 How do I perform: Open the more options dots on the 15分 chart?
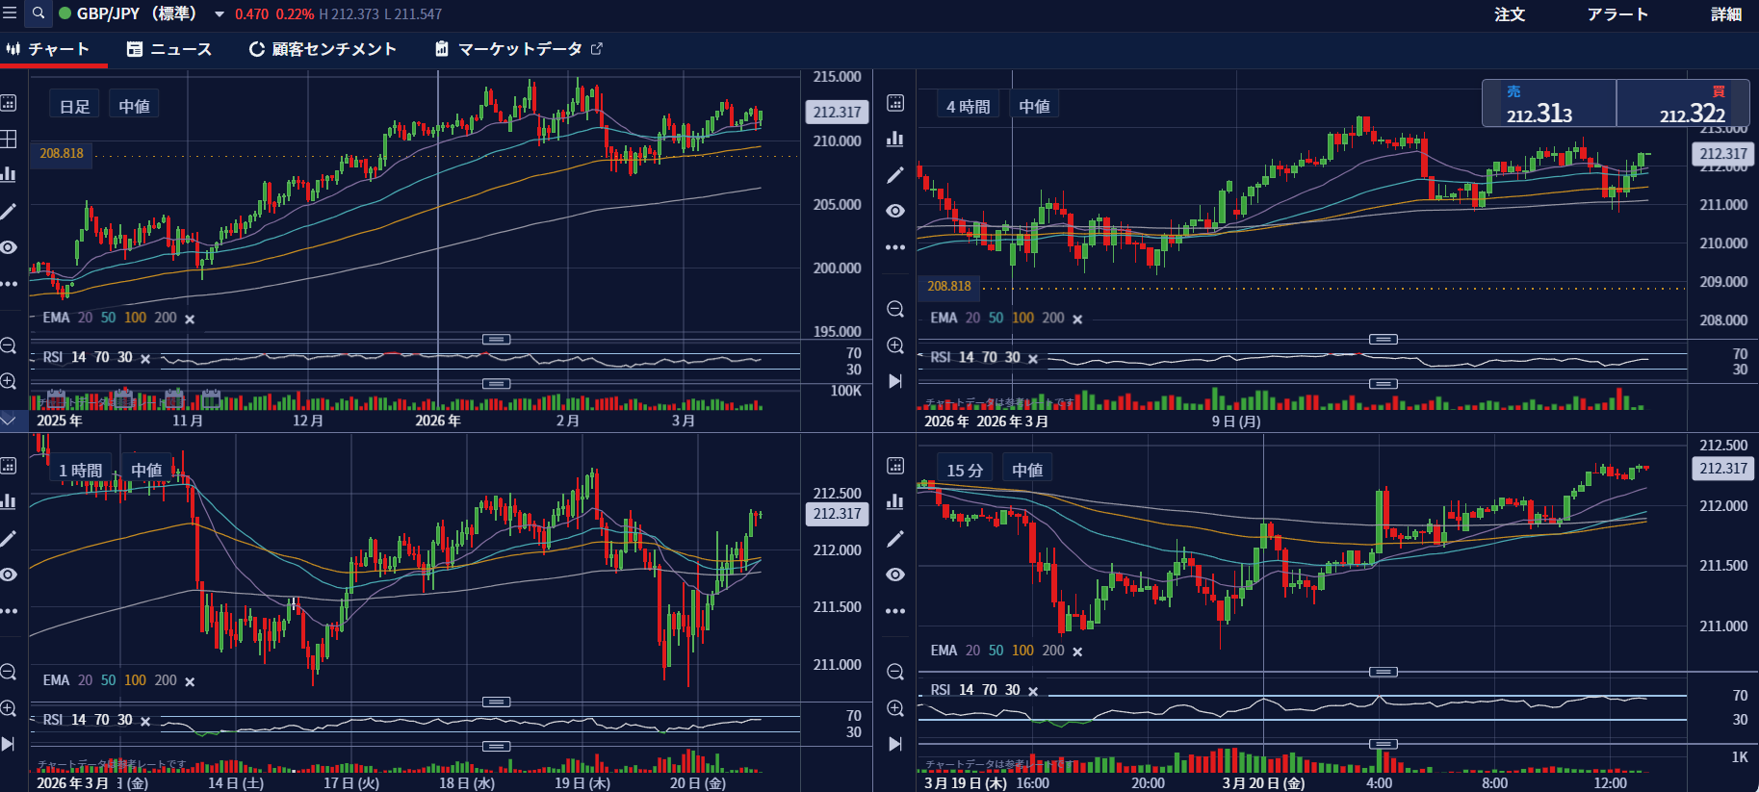coord(895,611)
